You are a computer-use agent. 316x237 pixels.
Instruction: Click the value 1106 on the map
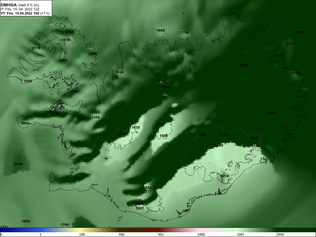[164, 136]
